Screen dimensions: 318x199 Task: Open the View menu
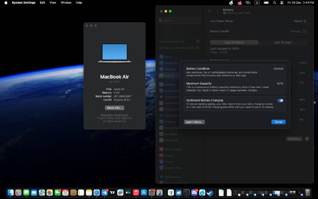[x=53, y=3]
